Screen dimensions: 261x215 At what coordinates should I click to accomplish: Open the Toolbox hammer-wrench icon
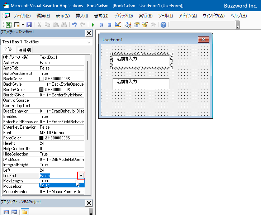153,25
